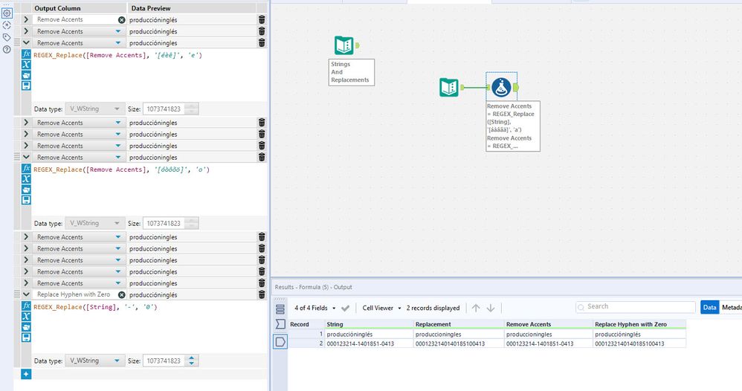742x391 pixels.
Task: Open the Configuration gear sidebar icon
Action: [x=7, y=13]
